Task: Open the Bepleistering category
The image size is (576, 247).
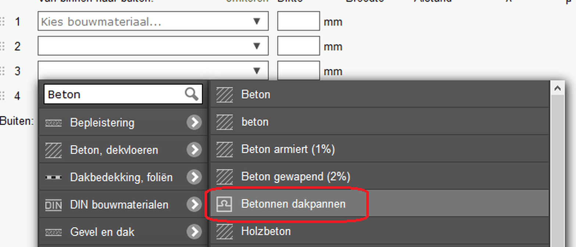Action: 123,122
